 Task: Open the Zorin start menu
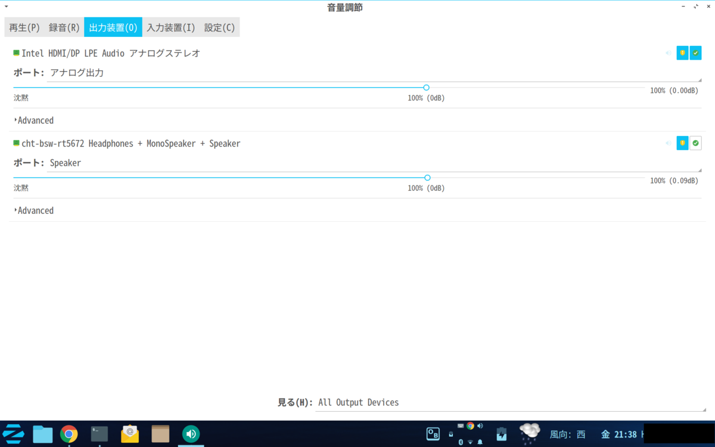pyautogui.click(x=14, y=434)
